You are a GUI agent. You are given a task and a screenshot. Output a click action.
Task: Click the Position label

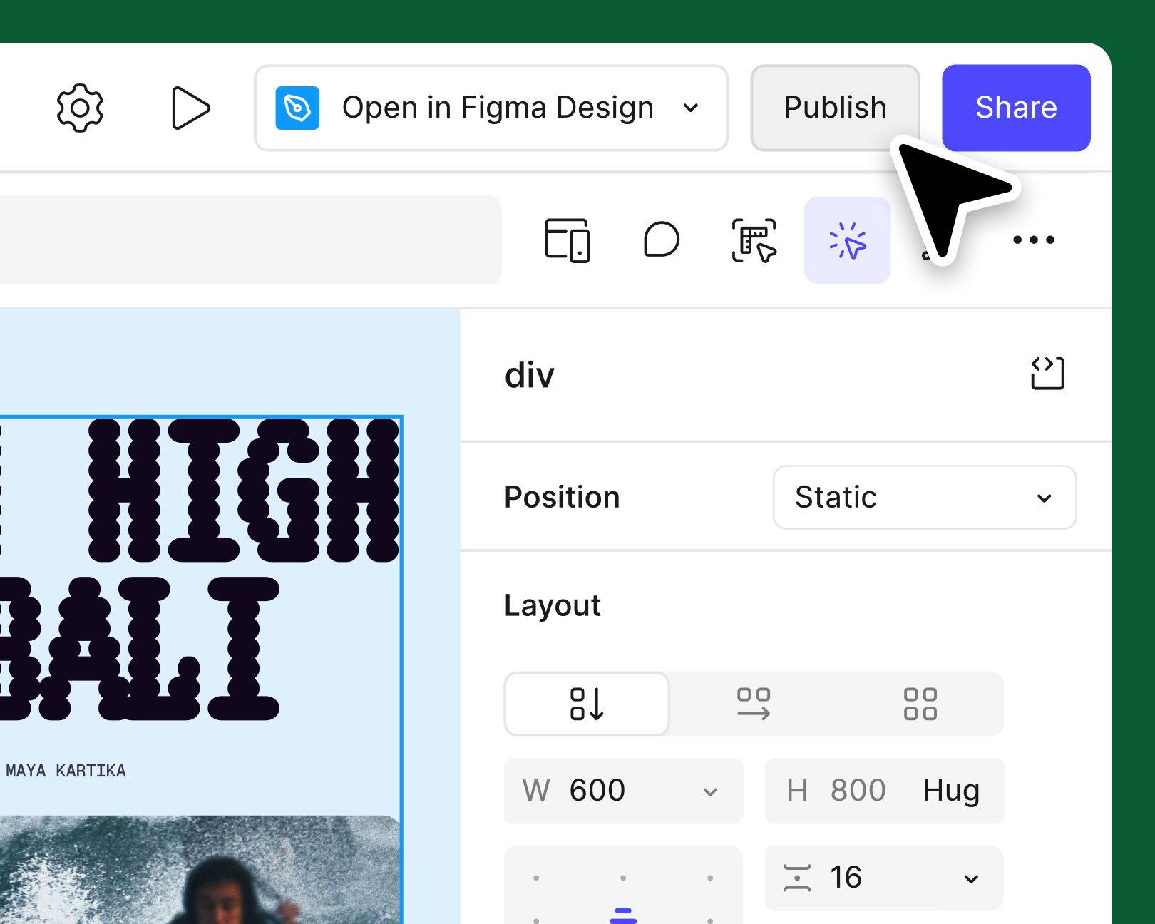(562, 497)
